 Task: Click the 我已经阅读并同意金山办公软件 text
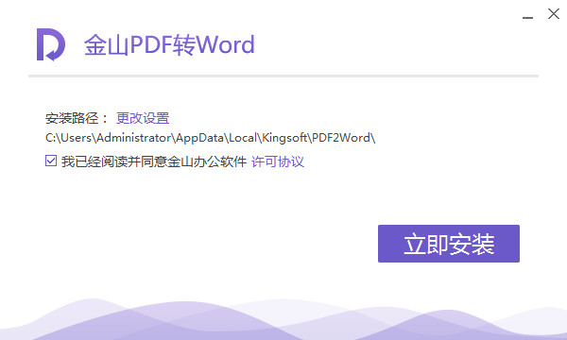pos(154,161)
